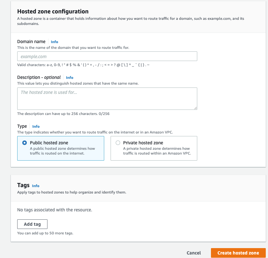This screenshot has height=258, width=268.
Task: Choose the Private hosted zone card description
Action: click(157, 151)
